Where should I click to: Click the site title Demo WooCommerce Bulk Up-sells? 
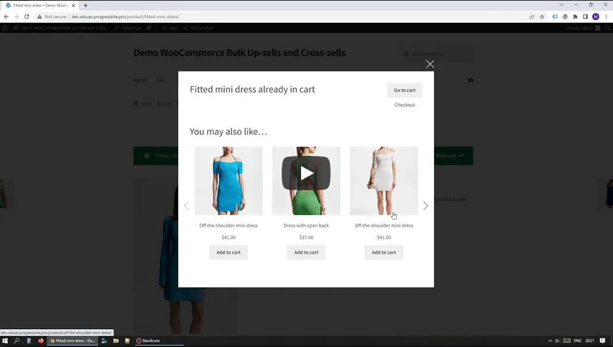click(239, 52)
